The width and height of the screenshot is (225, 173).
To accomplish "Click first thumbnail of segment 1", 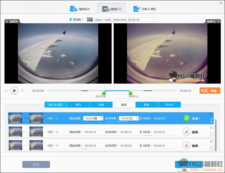I will (x=15, y=118).
